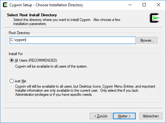Click the Just Me description paragraph

click(85, 90)
